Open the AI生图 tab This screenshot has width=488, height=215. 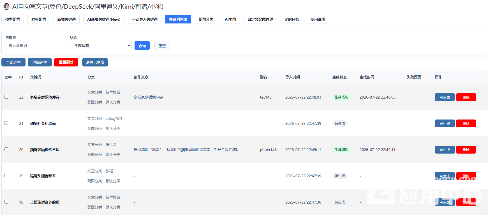(230, 19)
